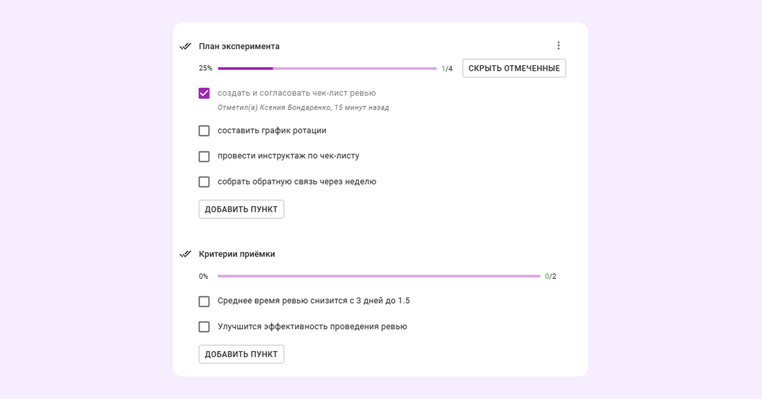Check 'провести инструктаж по чек-листу' item
Image resolution: width=762 pixels, height=399 pixels.
tap(204, 156)
